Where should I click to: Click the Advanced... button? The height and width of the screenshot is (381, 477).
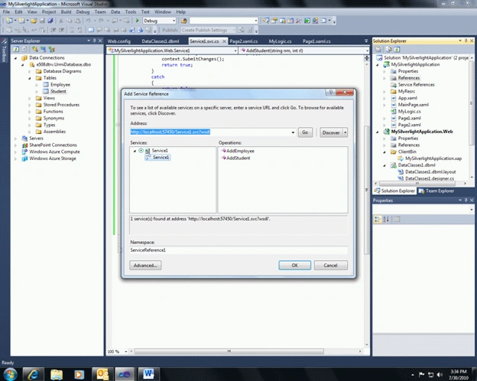click(145, 265)
